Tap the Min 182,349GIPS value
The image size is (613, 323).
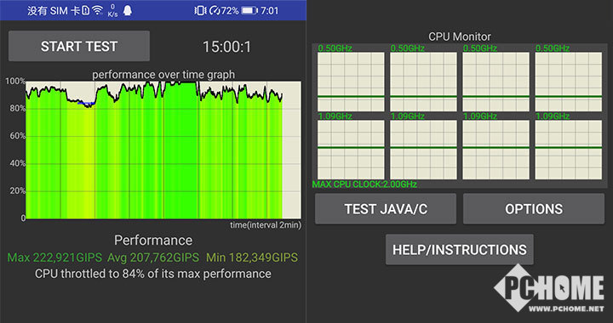pyautogui.click(x=252, y=258)
